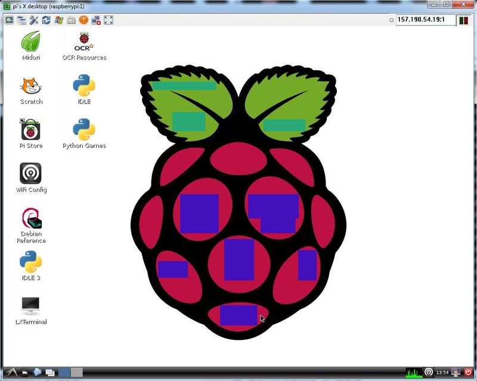Click the small box left of address
Viewport: 477px width, 381px height.
pyautogui.click(x=391, y=20)
